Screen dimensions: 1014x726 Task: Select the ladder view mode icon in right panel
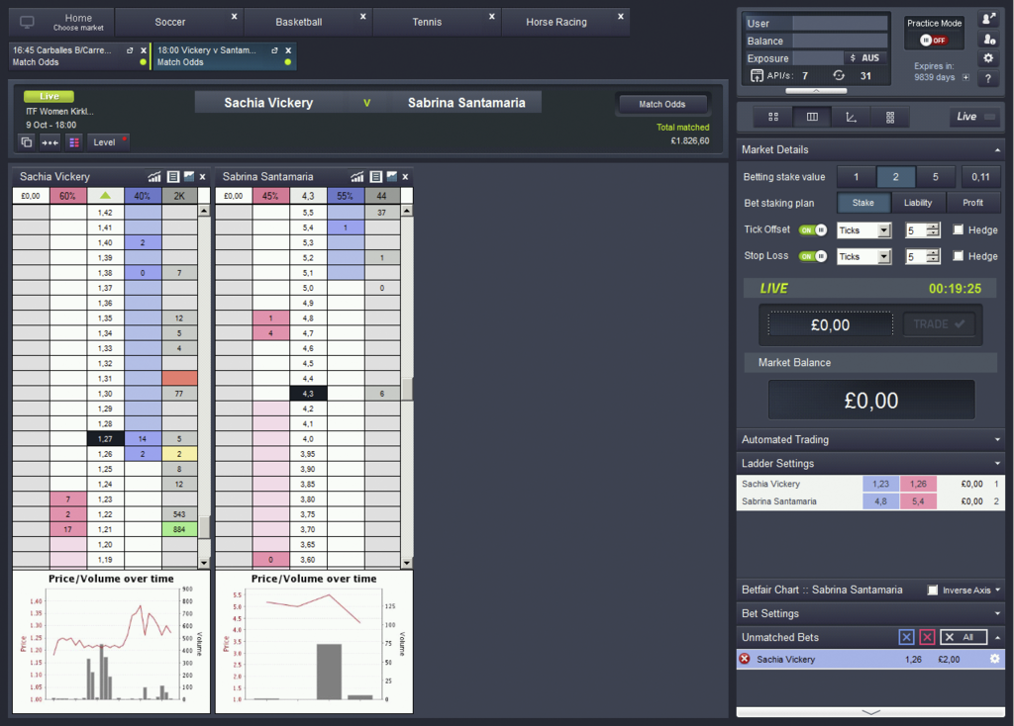click(x=812, y=117)
